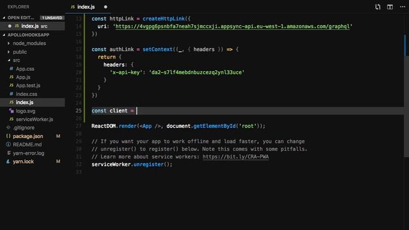Click the JS icon beside App.test.js
This screenshot has width=409, height=230.
pyautogui.click(x=12, y=86)
